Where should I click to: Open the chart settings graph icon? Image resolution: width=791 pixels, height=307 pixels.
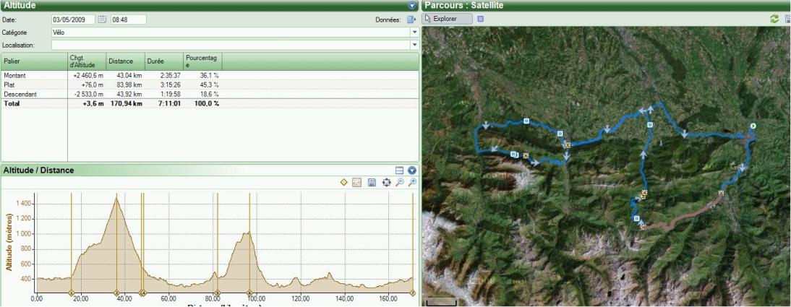357,183
